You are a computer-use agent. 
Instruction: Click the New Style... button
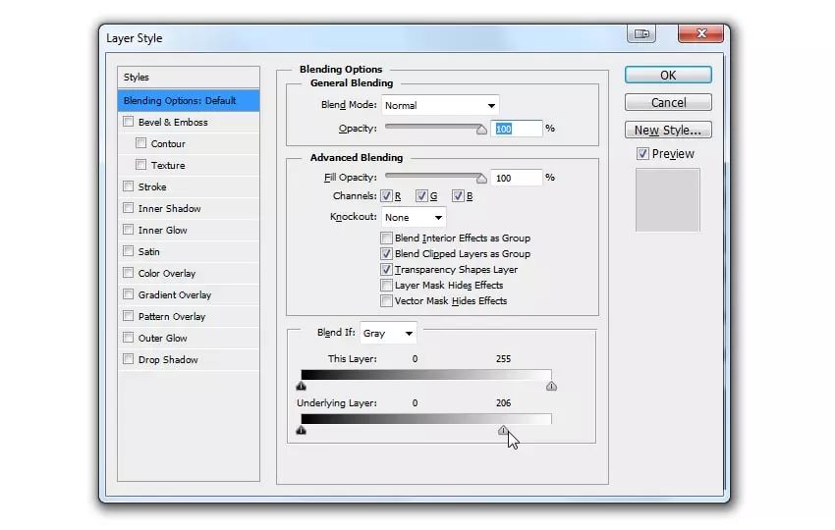(x=668, y=130)
